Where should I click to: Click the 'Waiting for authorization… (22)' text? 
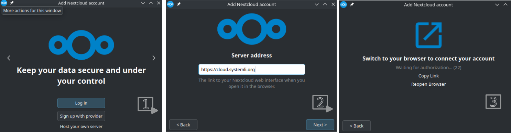tap(428, 68)
